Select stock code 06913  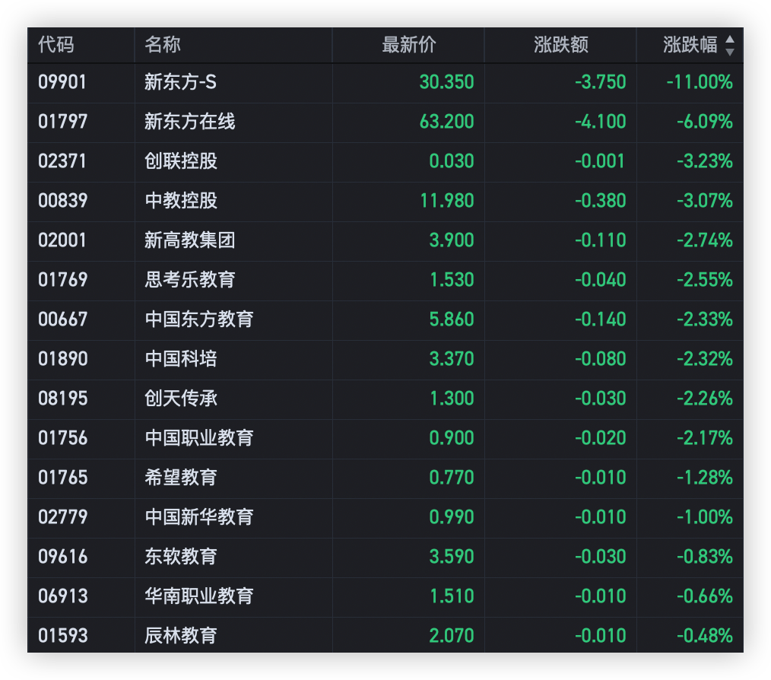point(62,596)
